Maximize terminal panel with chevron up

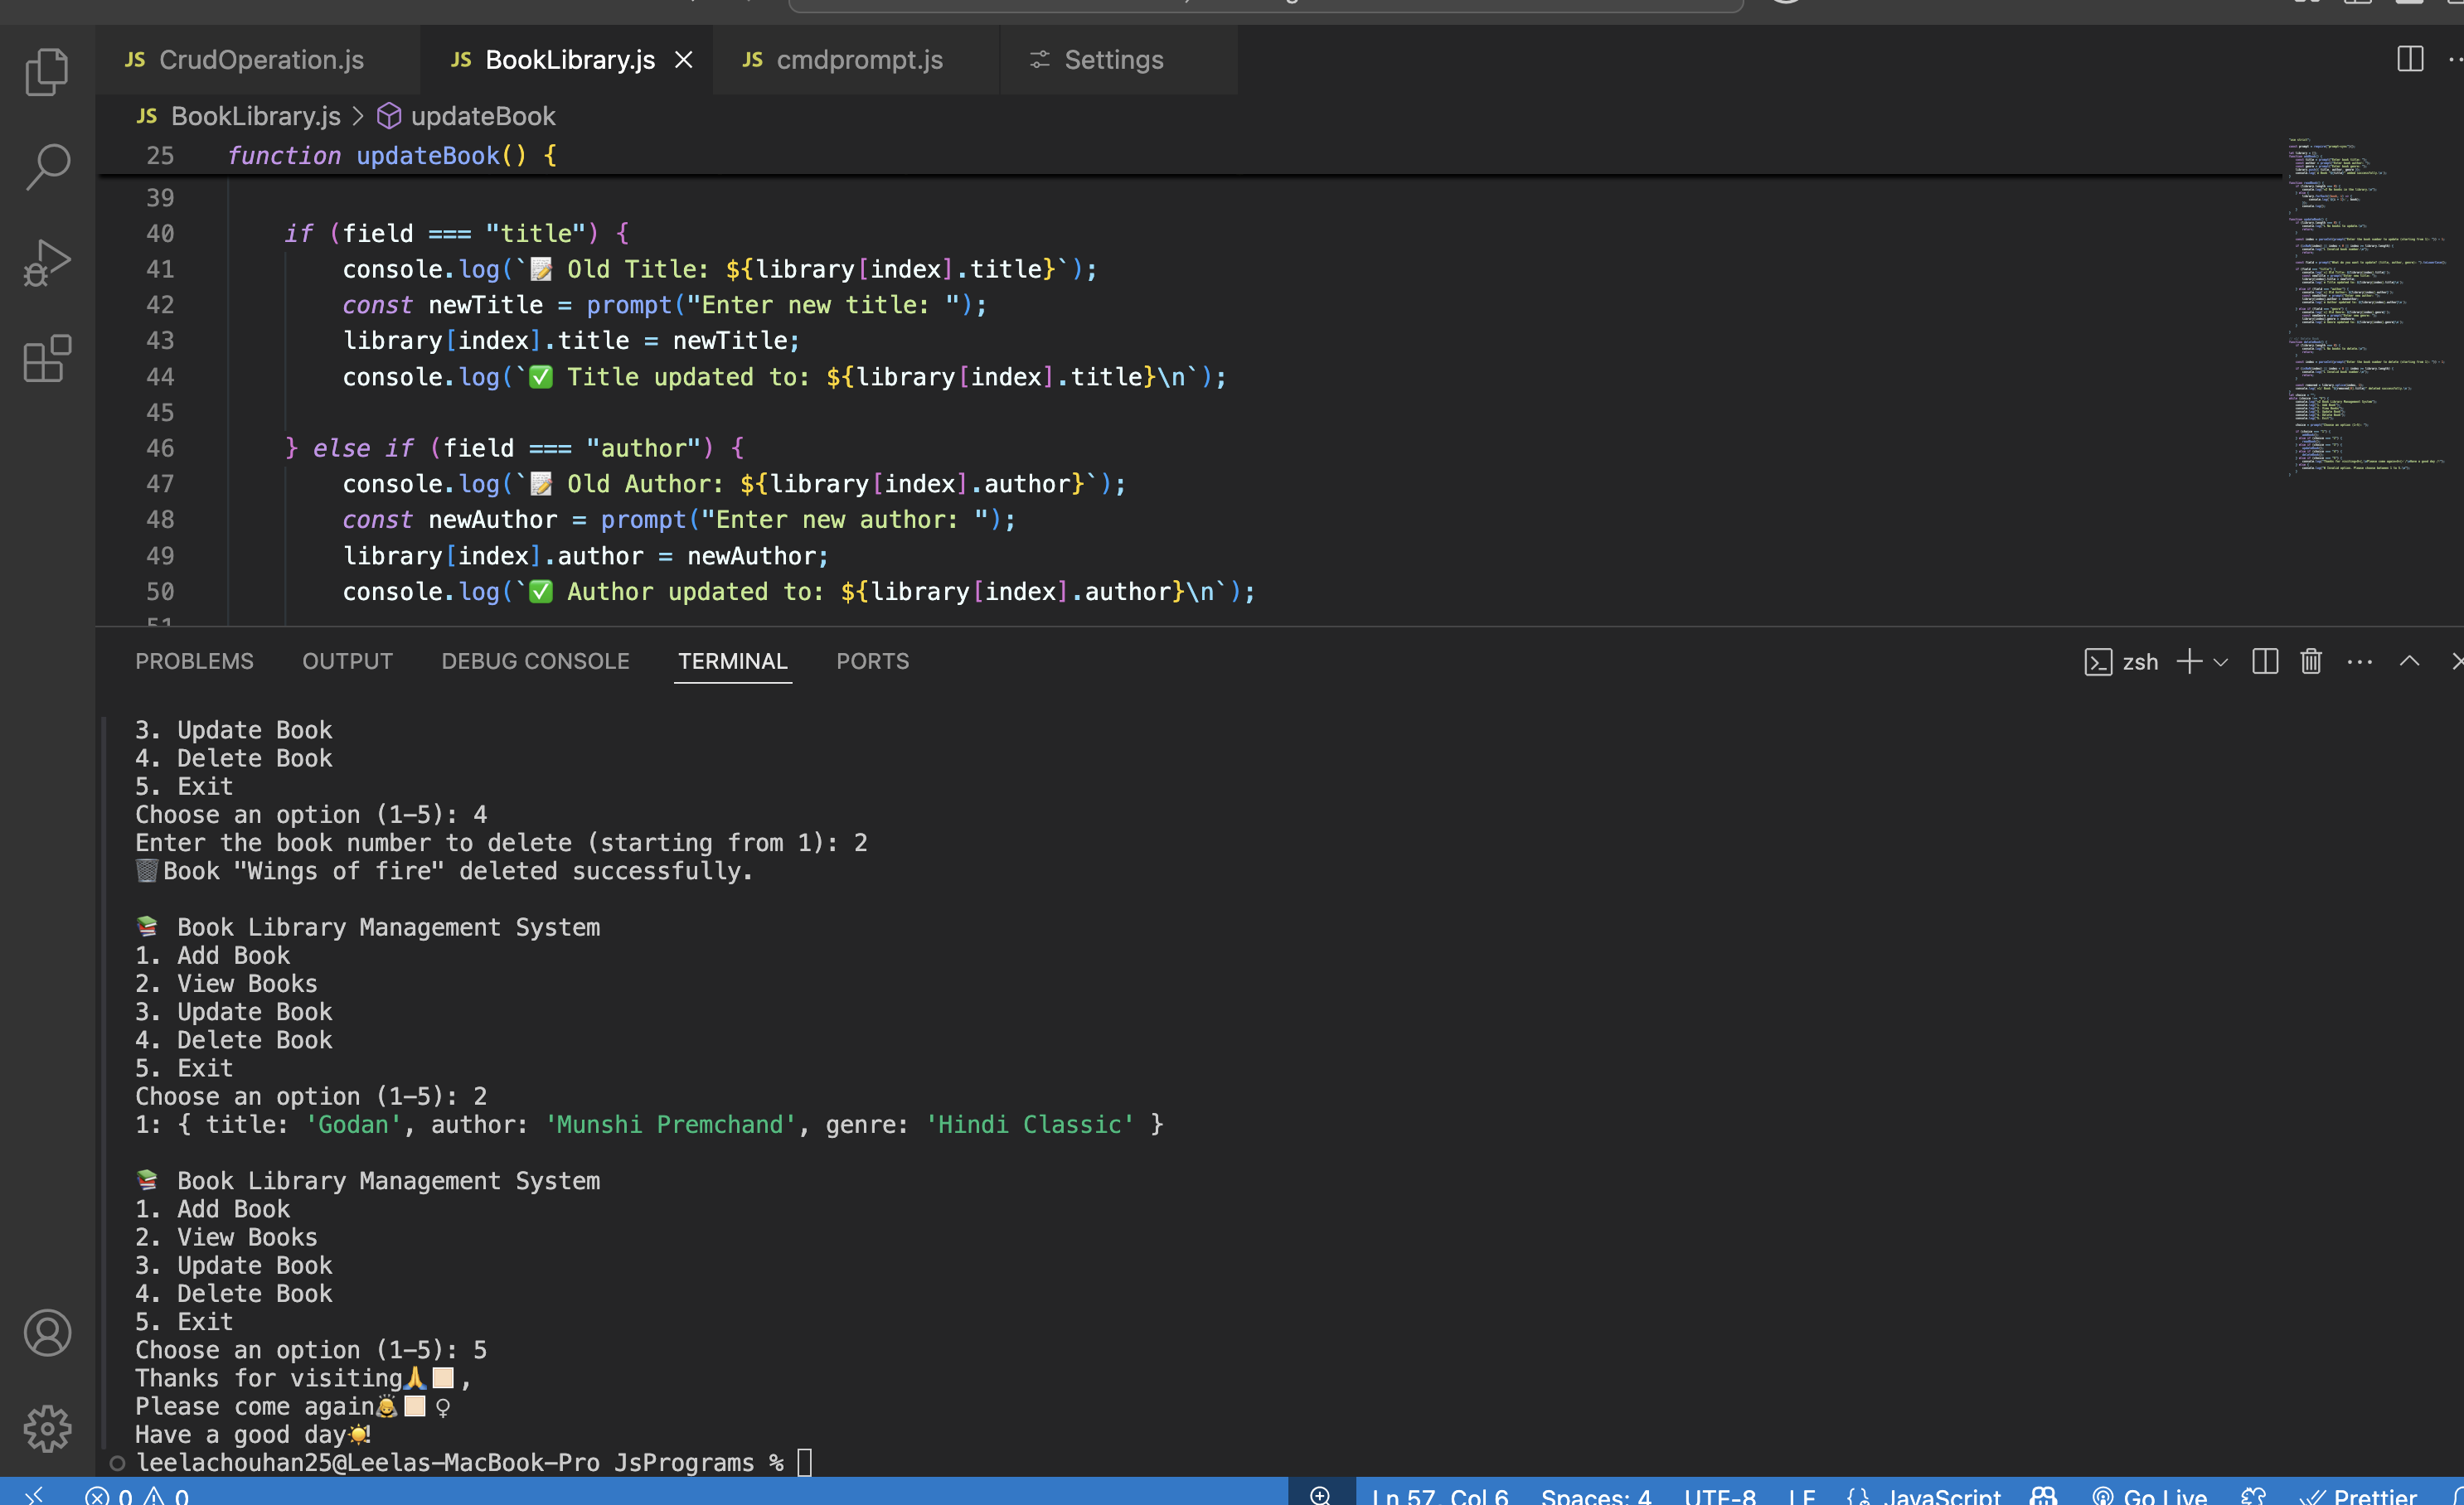pyautogui.click(x=2409, y=661)
